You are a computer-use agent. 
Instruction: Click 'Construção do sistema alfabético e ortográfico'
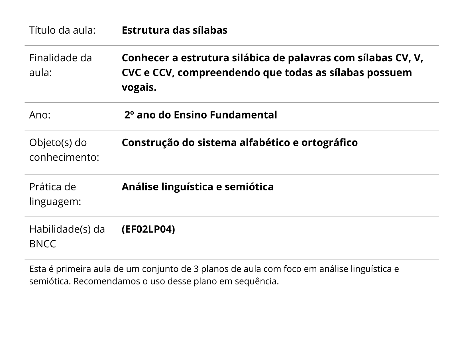tap(240, 142)
